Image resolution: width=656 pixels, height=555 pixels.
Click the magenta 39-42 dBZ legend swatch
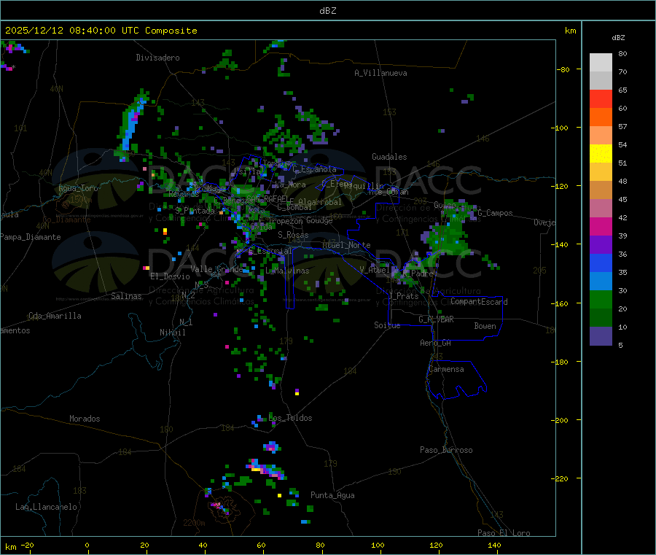(x=601, y=226)
